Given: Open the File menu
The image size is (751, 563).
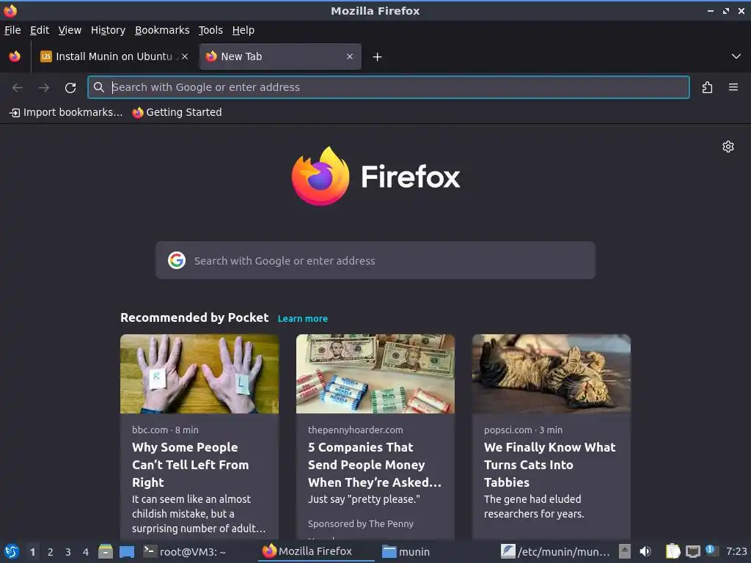Looking at the screenshot, I should (x=12, y=30).
